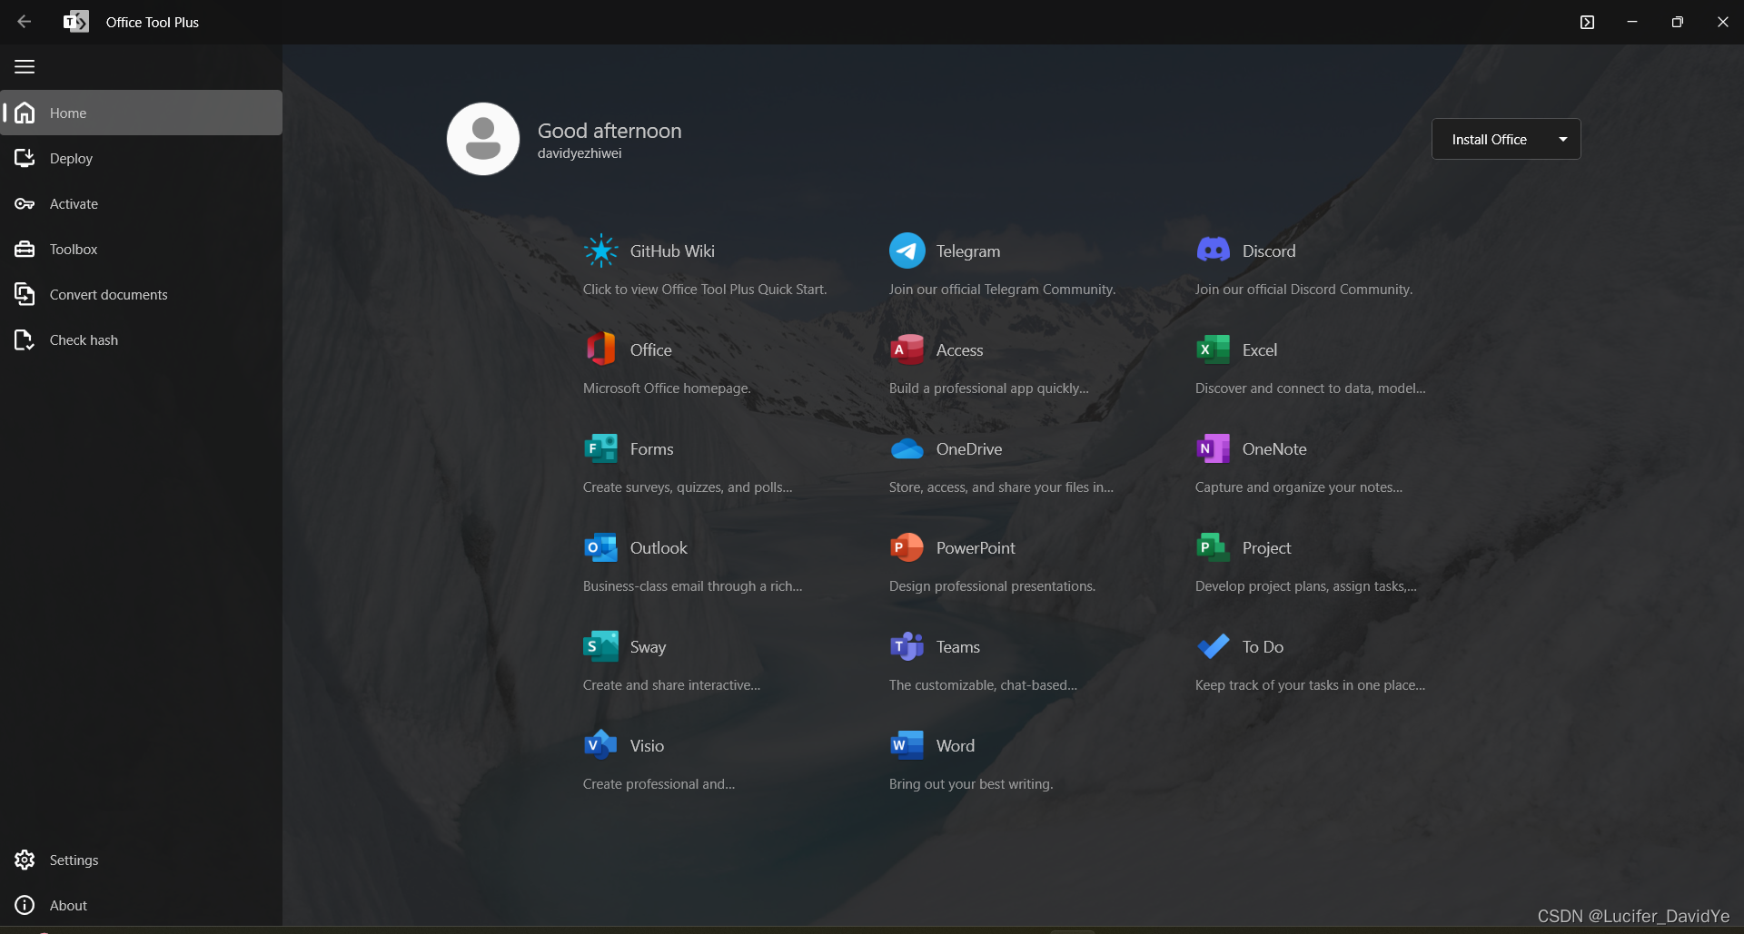Viewport: 1744px width, 934px height.
Task: Click the Activate key icon
Action: pos(25,203)
